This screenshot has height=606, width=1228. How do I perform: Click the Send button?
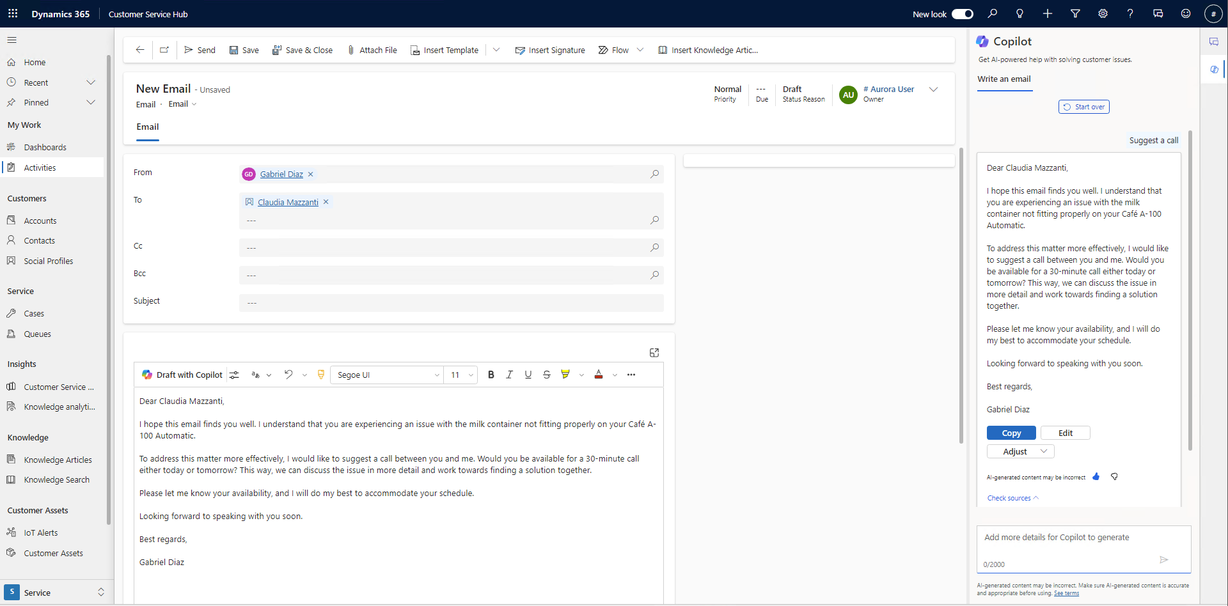click(200, 50)
